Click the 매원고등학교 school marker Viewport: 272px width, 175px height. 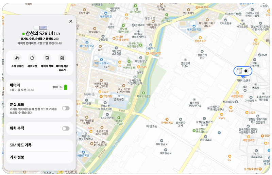point(194,26)
